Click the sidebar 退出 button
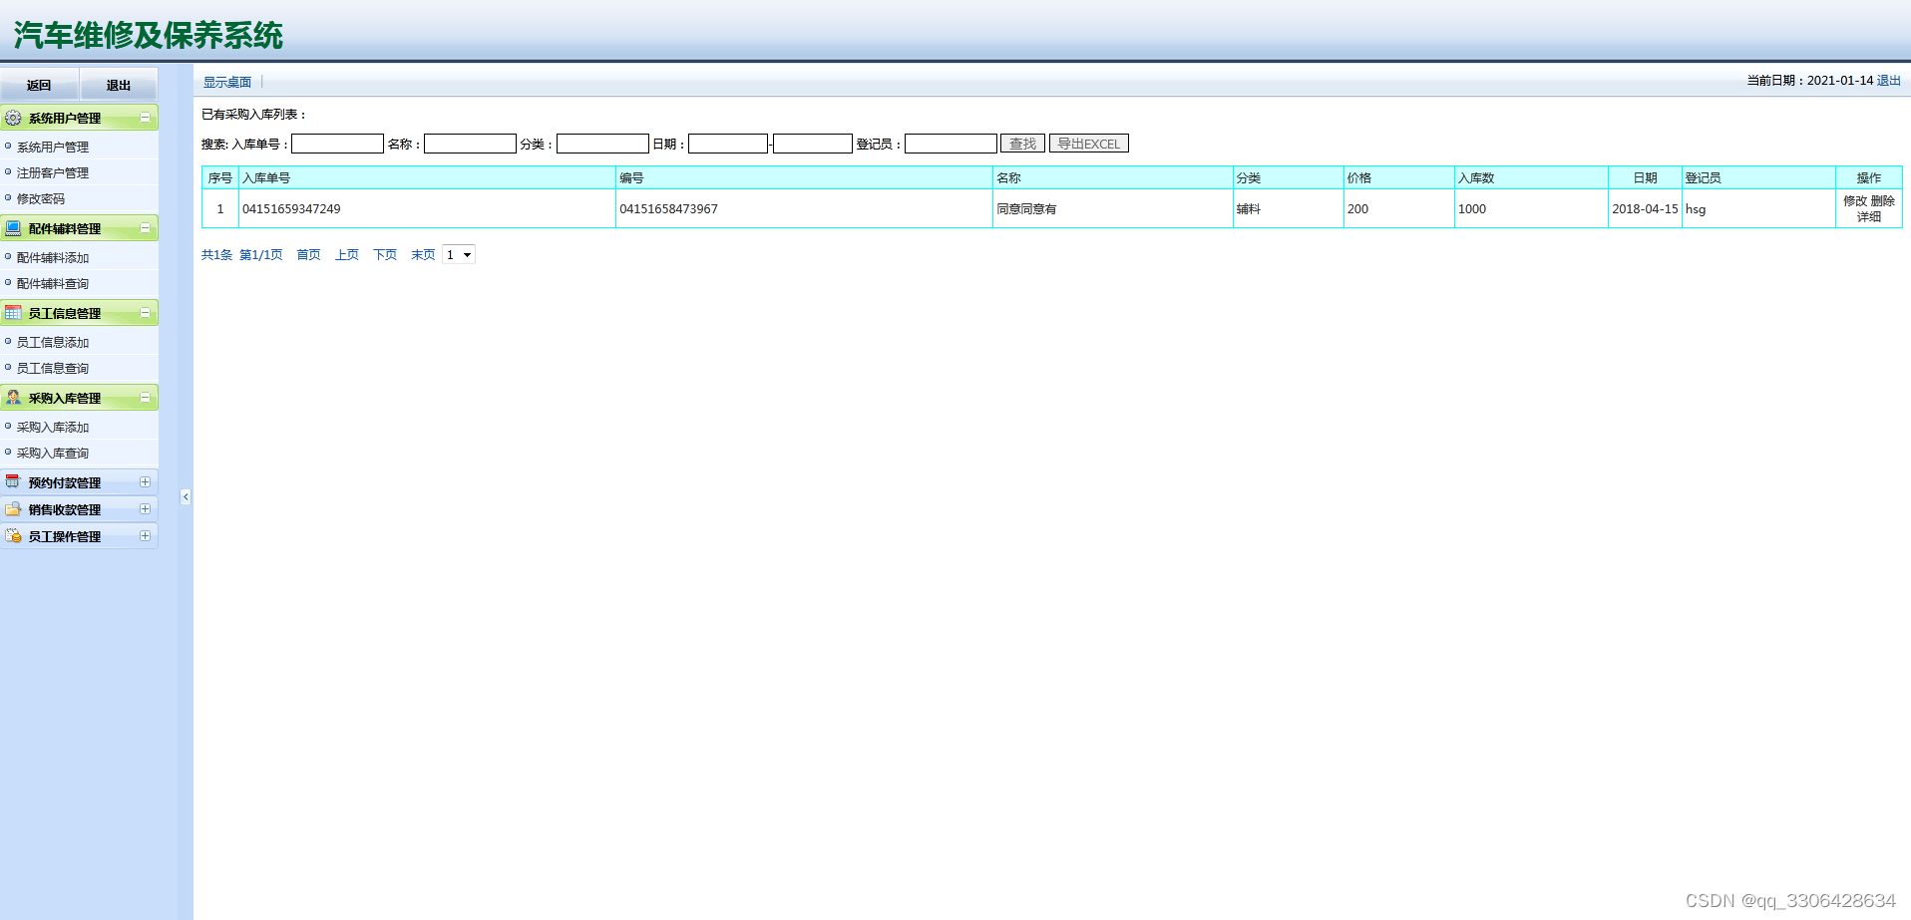 [x=119, y=85]
